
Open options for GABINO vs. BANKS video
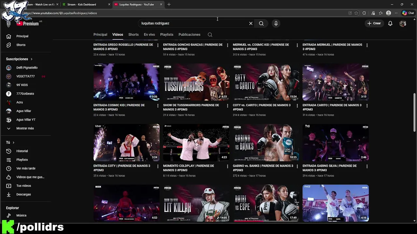click(297, 166)
